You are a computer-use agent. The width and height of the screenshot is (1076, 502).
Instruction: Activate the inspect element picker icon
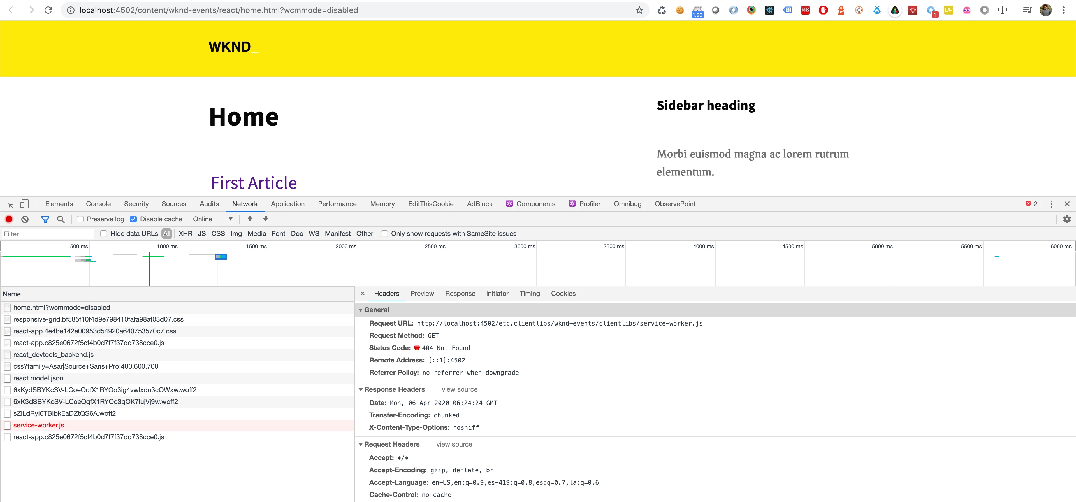click(9, 204)
